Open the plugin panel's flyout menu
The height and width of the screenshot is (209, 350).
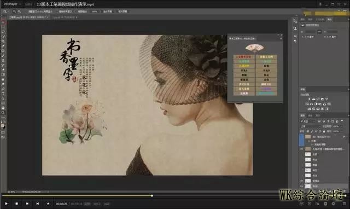pyautogui.click(x=281, y=39)
